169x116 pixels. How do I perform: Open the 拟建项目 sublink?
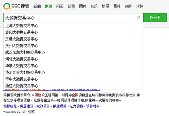pyautogui.click(x=60, y=106)
